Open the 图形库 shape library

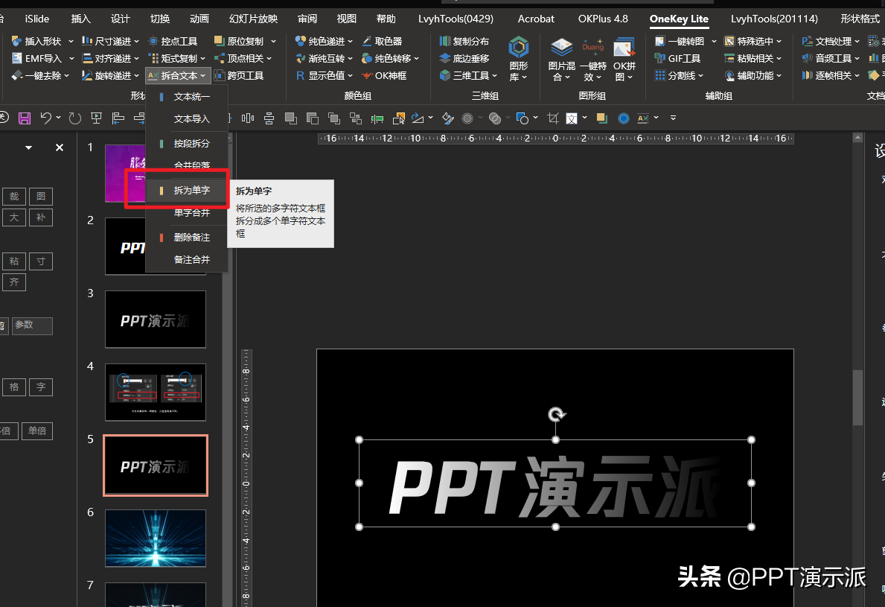click(x=518, y=60)
